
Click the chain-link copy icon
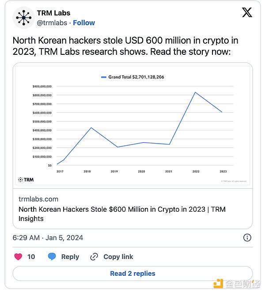click(94, 257)
